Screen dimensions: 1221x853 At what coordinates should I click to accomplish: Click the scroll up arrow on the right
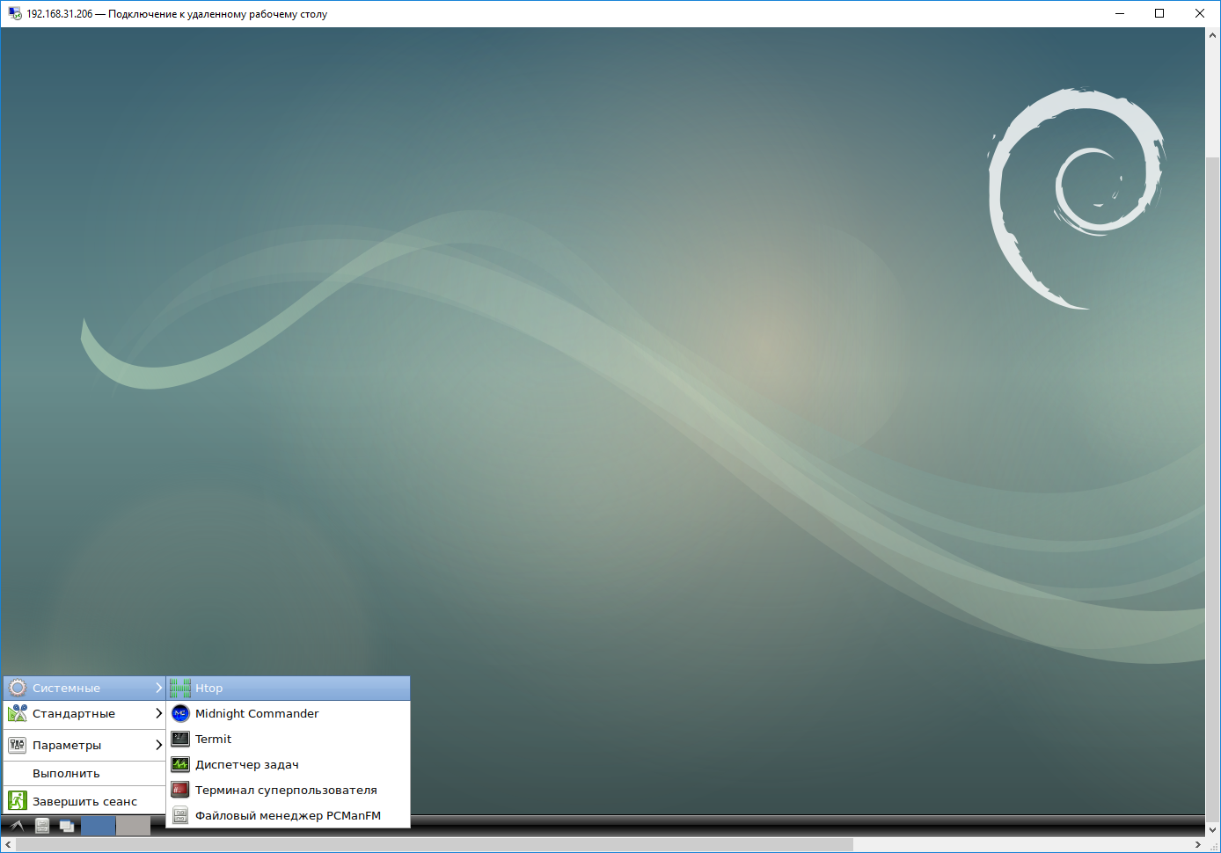(x=1213, y=35)
